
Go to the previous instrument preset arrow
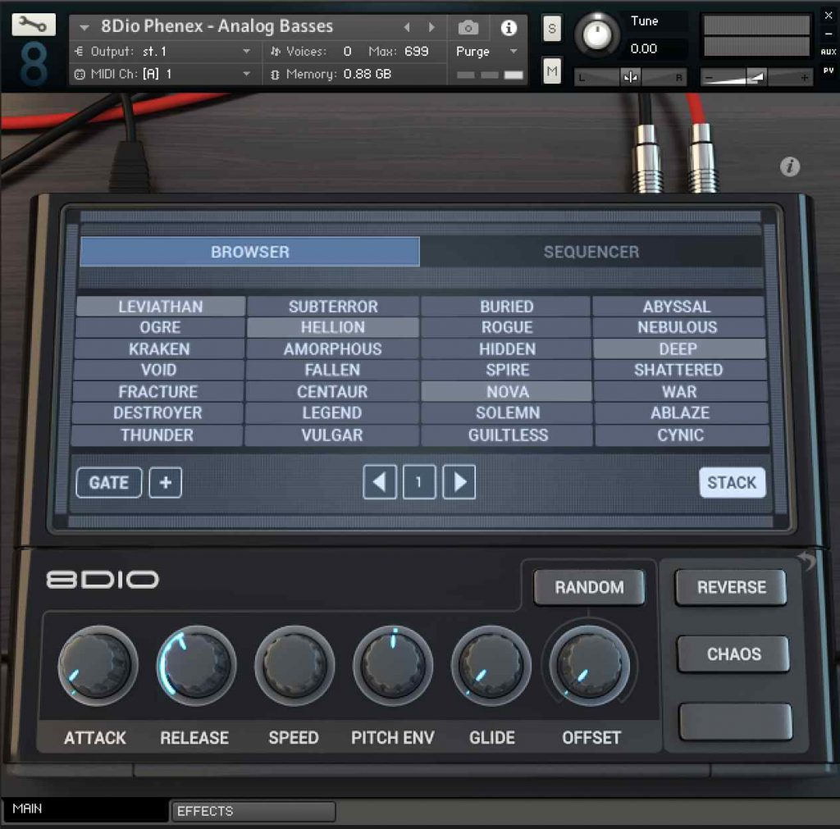[406, 28]
